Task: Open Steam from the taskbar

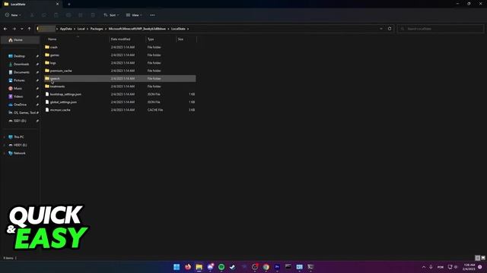Action: click(232, 267)
